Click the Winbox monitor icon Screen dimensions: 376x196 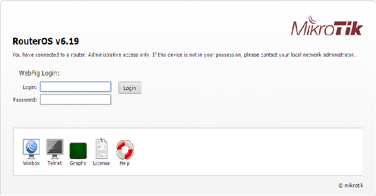31,149
